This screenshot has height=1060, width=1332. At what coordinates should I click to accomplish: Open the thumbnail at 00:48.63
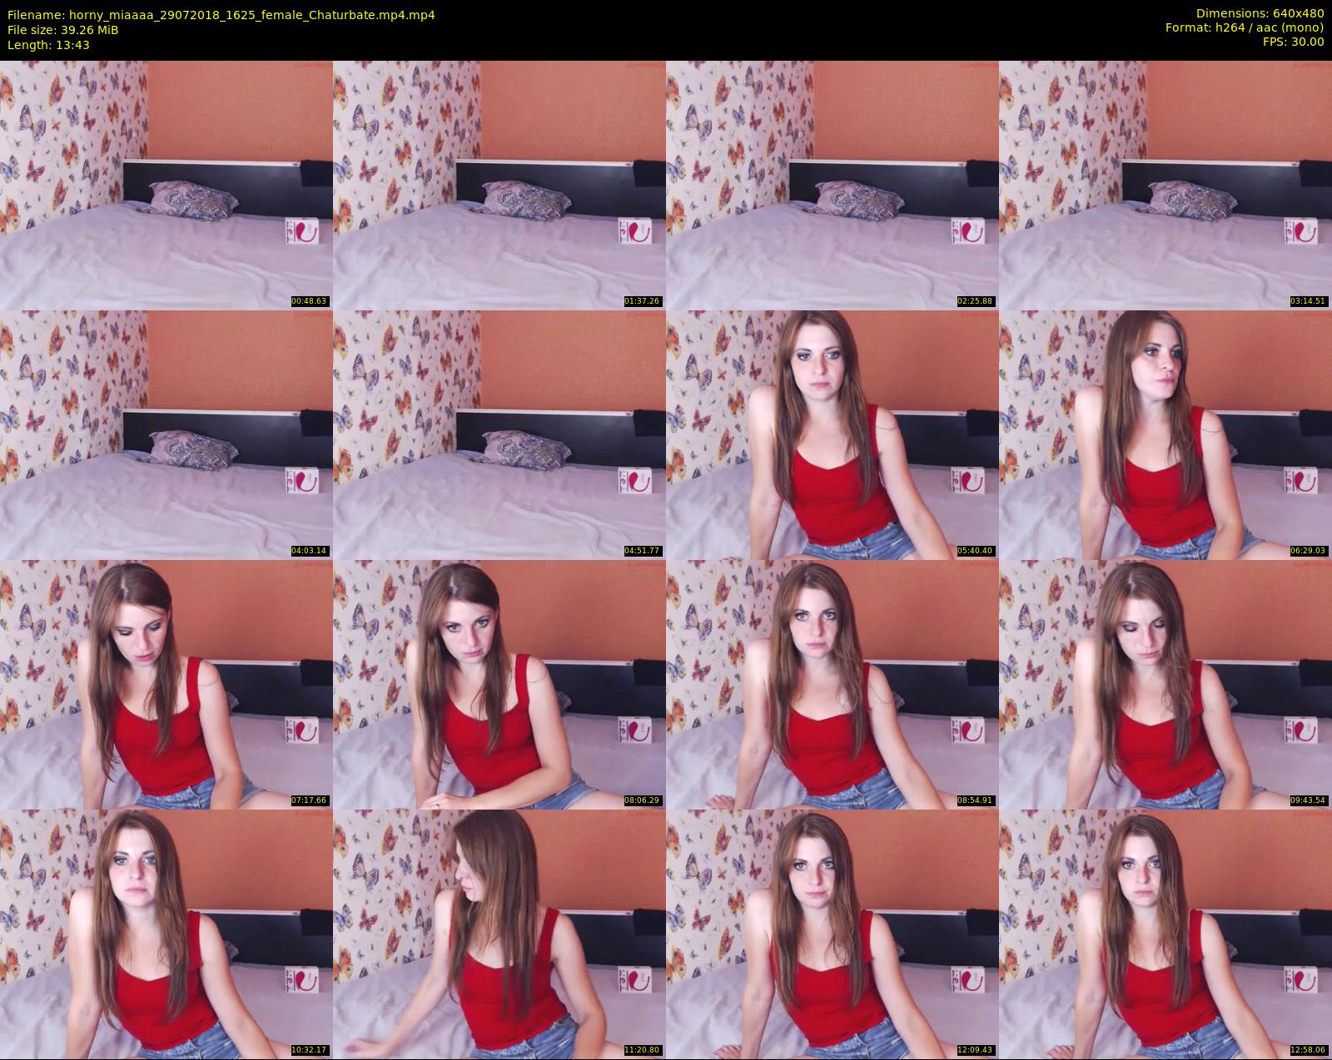click(166, 185)
